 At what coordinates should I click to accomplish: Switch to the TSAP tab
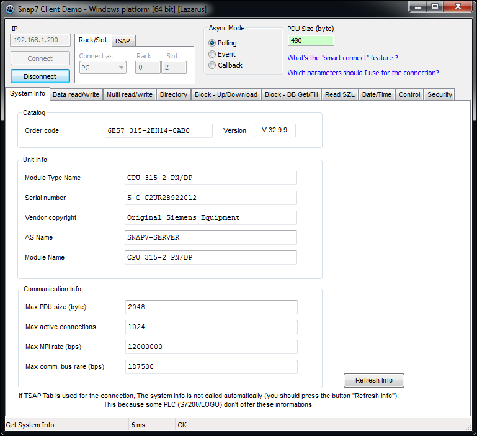(x=122, y=41)
